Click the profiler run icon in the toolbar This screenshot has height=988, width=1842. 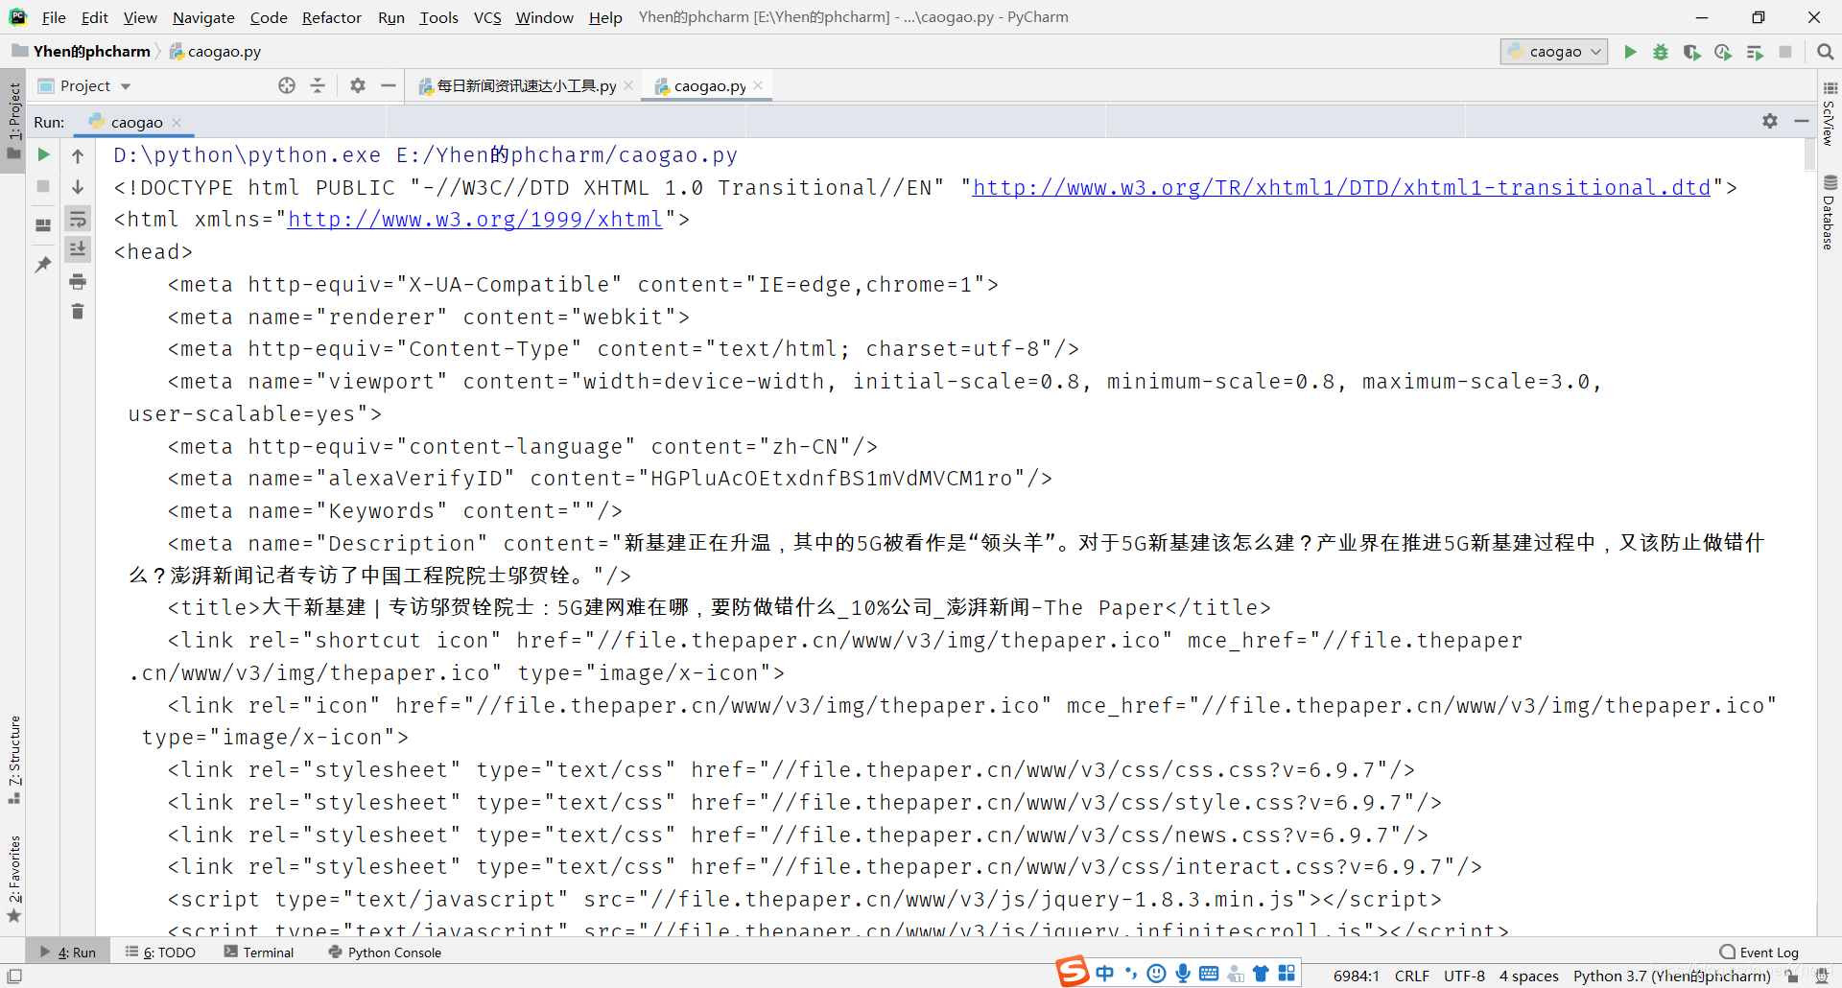[1723, 52]
